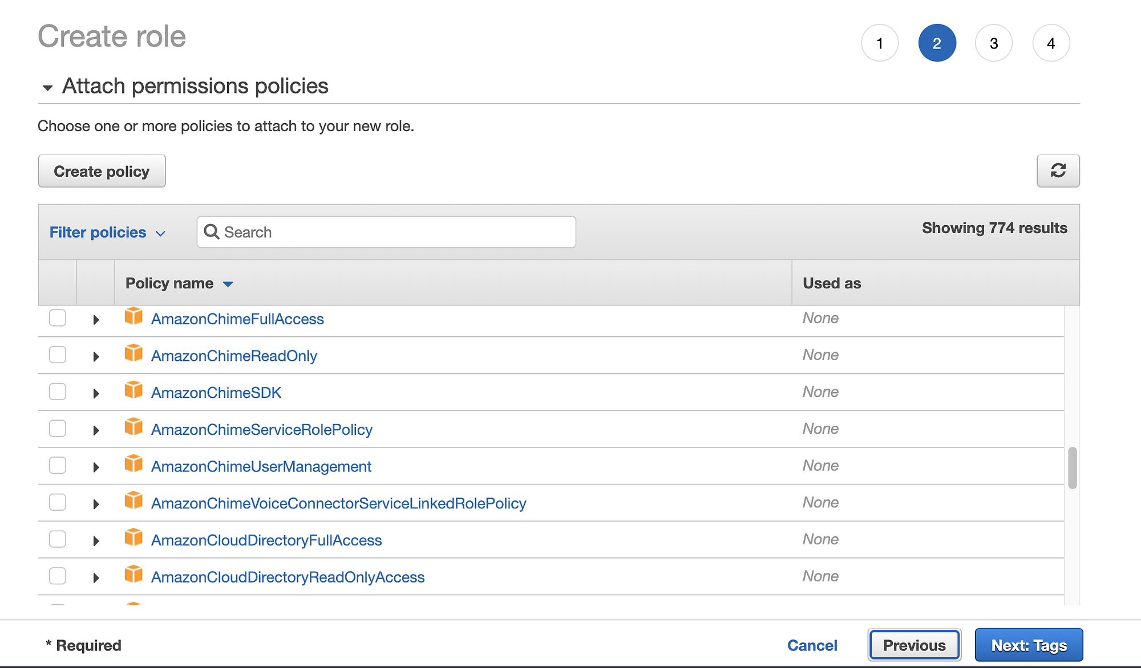Click the refresh policies icon button

[x=1058, y=170]
